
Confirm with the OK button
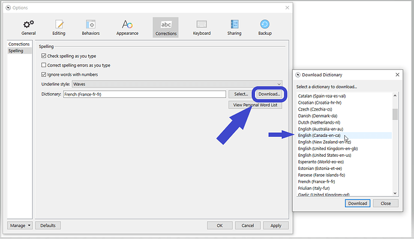tap(220, 226)
